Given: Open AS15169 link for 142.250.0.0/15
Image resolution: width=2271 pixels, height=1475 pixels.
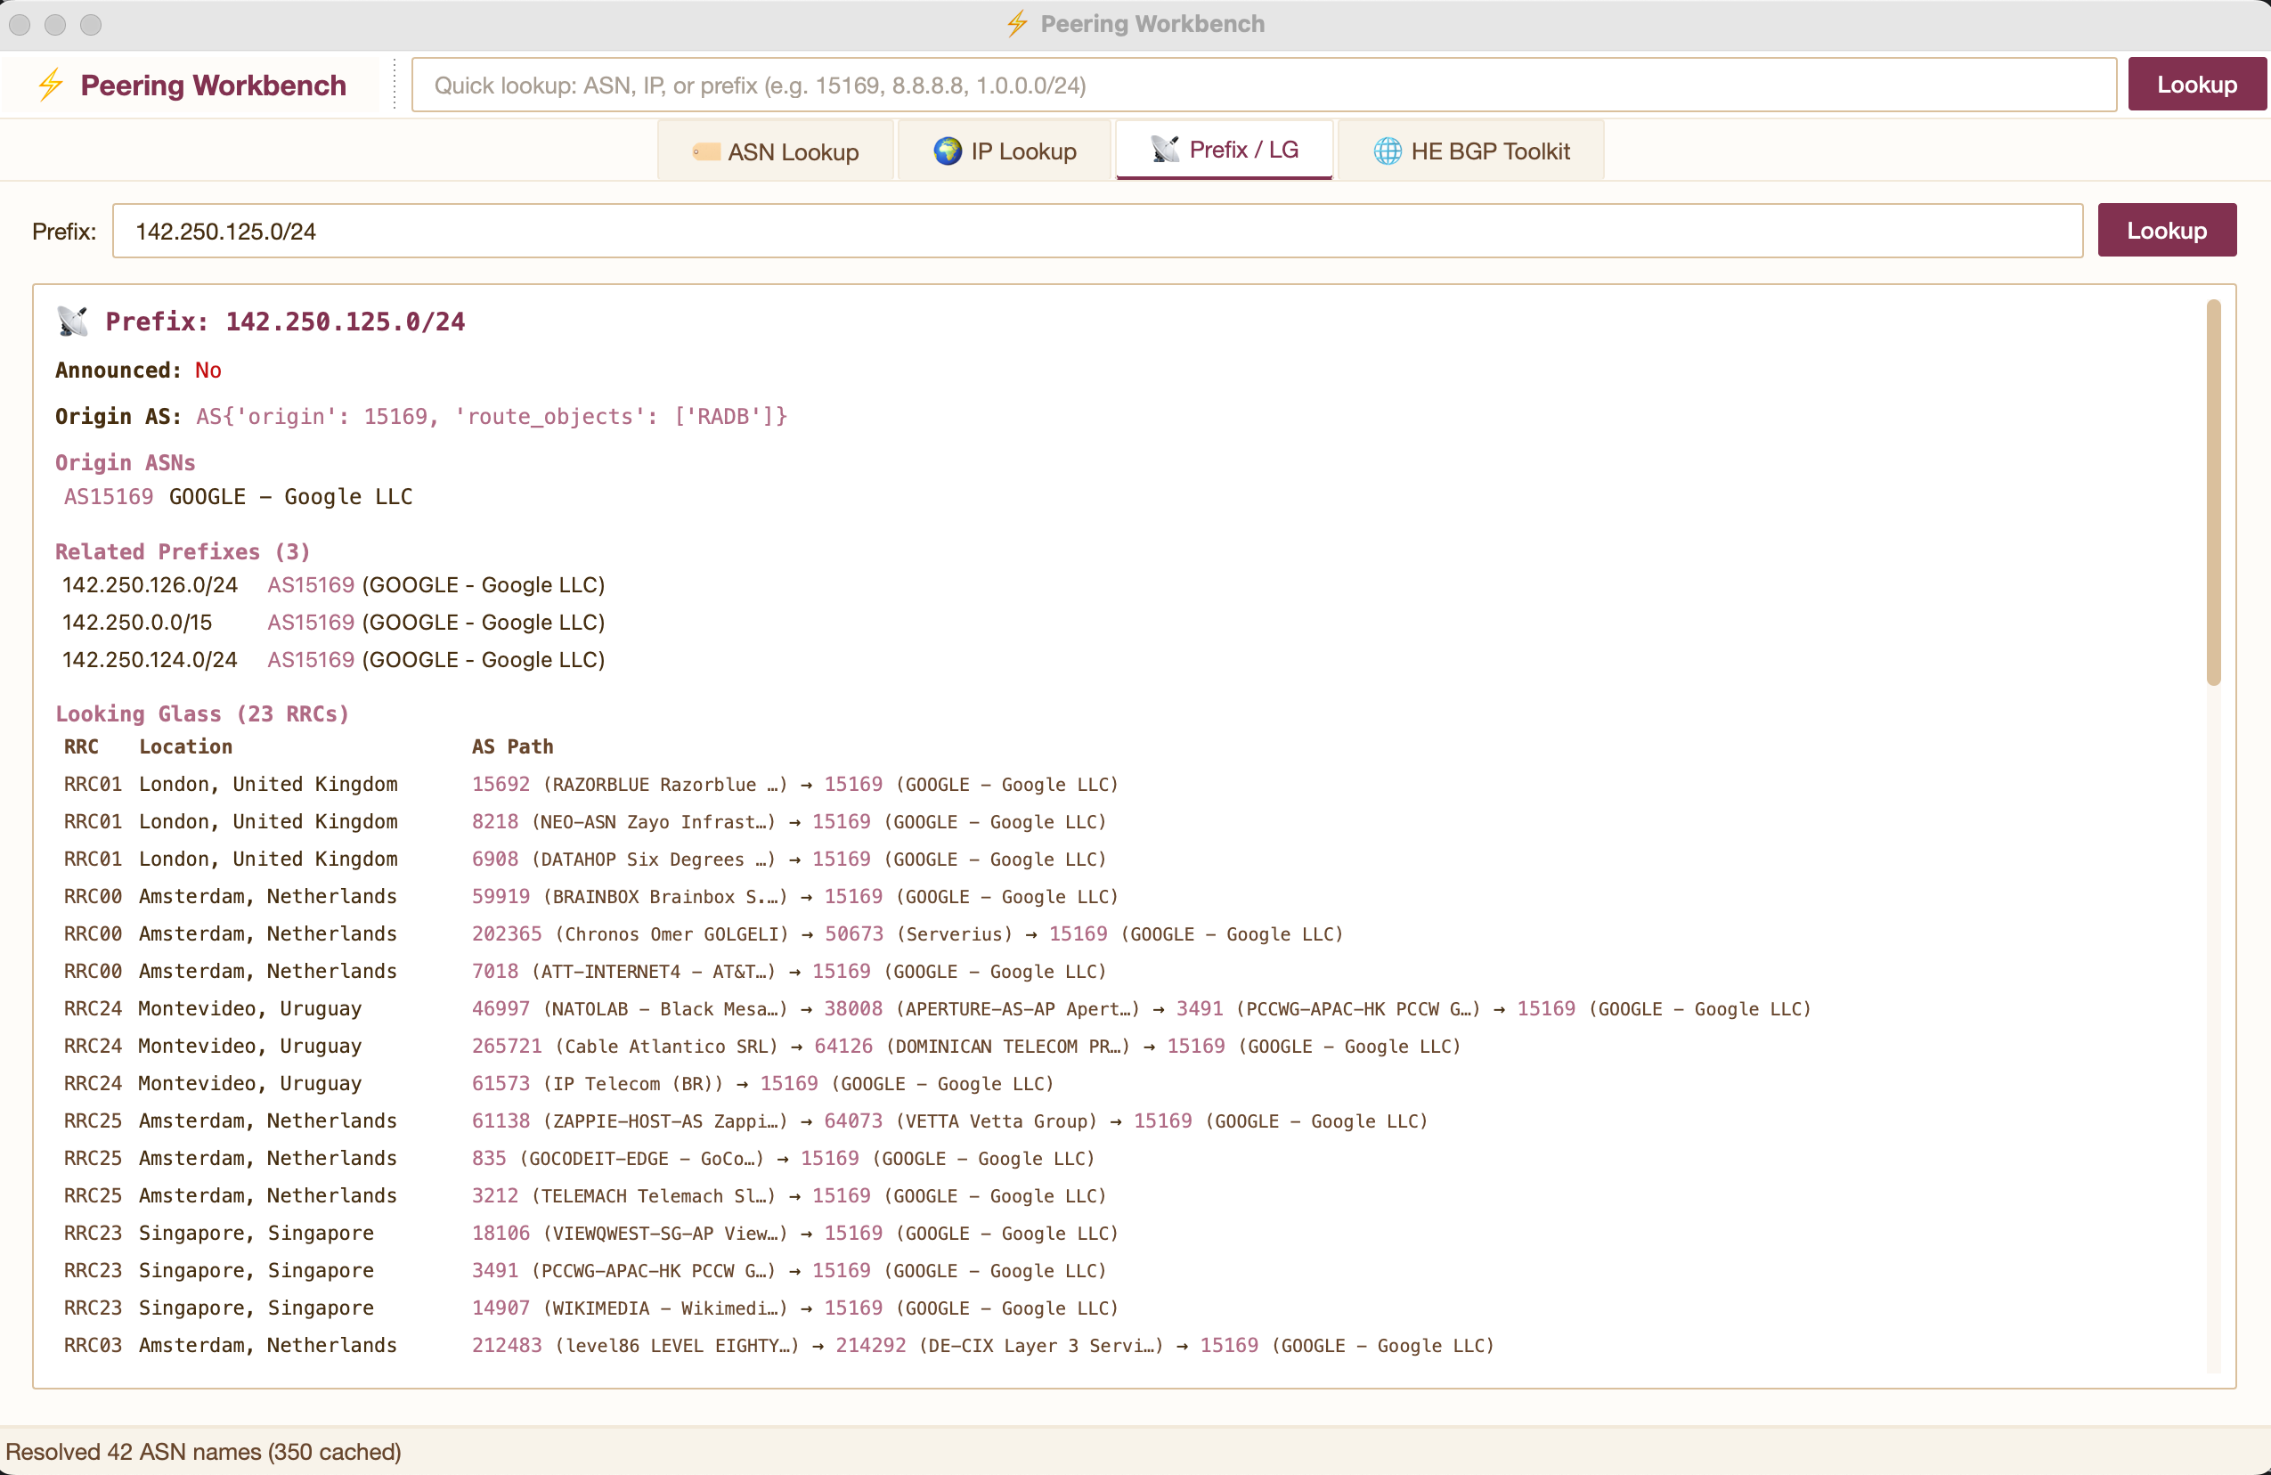Looking at the screenshot, I should pos(311,622).
